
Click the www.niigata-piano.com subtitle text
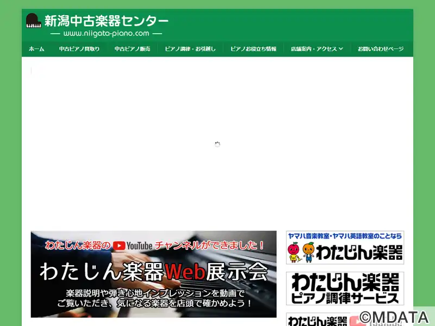point(106,34)
